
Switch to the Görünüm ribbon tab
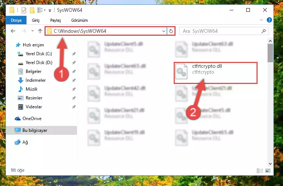click(79, 20)
